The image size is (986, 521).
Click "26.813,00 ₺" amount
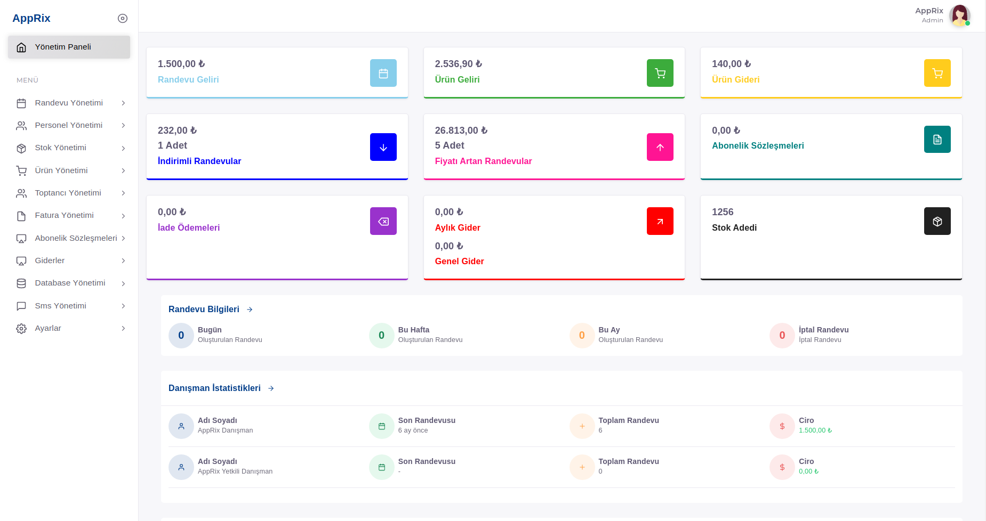[x=461, y=131]
